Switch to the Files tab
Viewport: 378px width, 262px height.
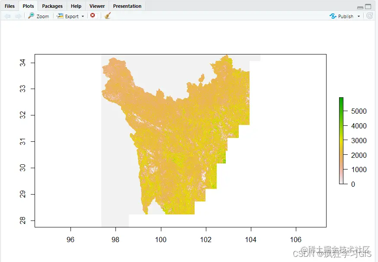pyautogui.click(x=10, y=6)
